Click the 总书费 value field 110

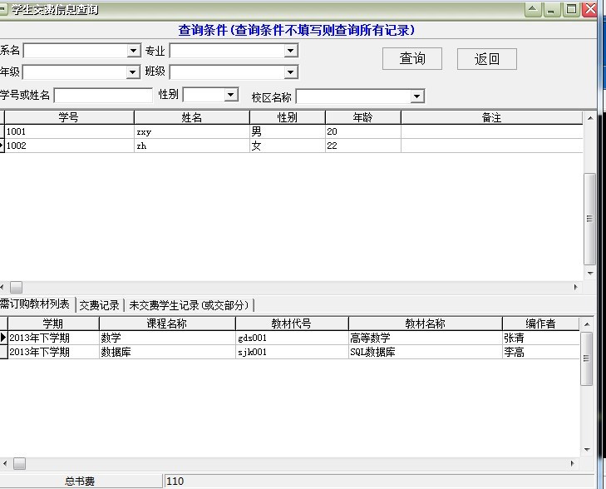(379, 482)
